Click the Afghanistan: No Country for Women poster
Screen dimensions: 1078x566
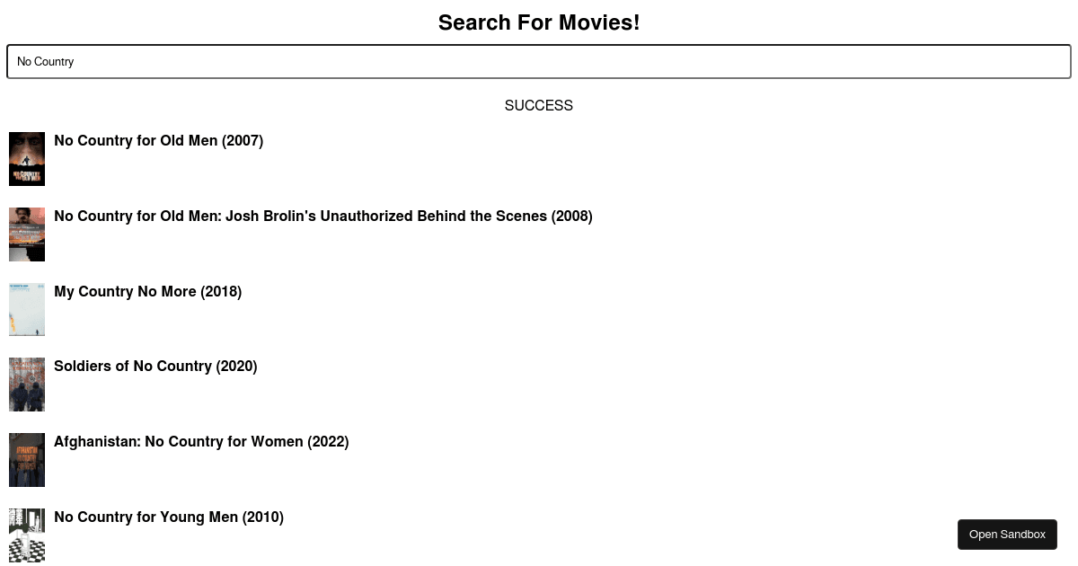pyautogui.click(x=27, y=459)
